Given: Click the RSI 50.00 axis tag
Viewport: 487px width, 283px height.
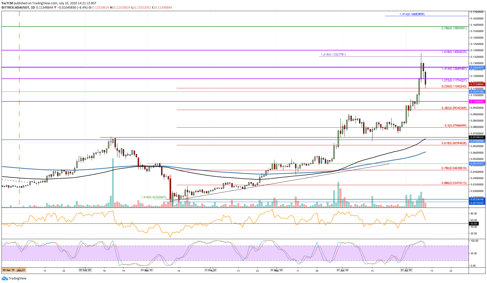Looking at the screenshot, I should (473, 223).
